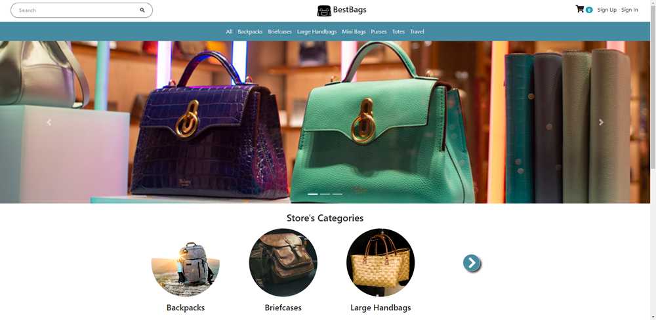
Task: Choose Travel in the navigation bar
Action: (x=417, y=31)
